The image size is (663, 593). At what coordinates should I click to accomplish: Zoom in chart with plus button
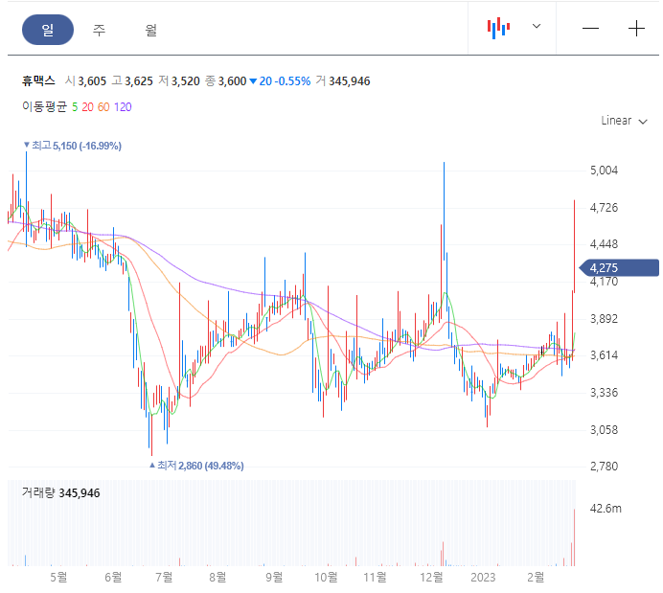(636, 29)
